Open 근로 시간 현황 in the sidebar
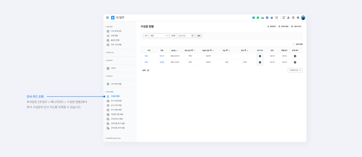The width and height of the screenshot is (362, 157). [116, 45]
